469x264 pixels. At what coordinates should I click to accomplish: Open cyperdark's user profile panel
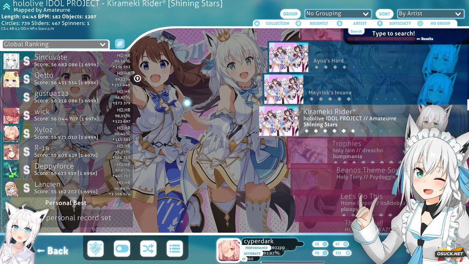point(260,250)
